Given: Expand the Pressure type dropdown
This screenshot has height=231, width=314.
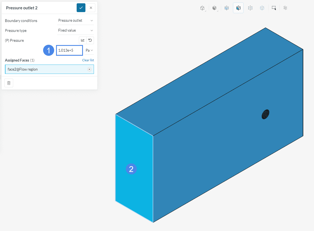Looking at the screenshot, I should pos(76,30).
